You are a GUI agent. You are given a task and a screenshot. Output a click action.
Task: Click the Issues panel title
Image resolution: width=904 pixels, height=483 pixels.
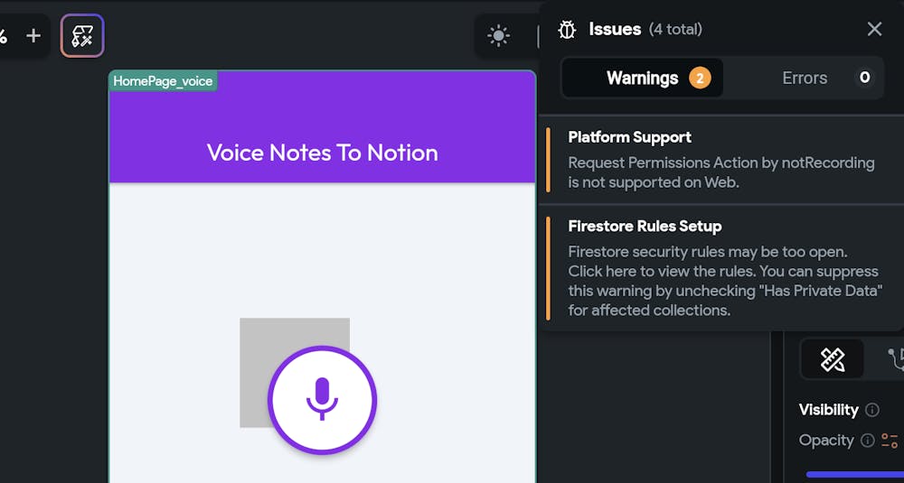click(x=615, y=29)
